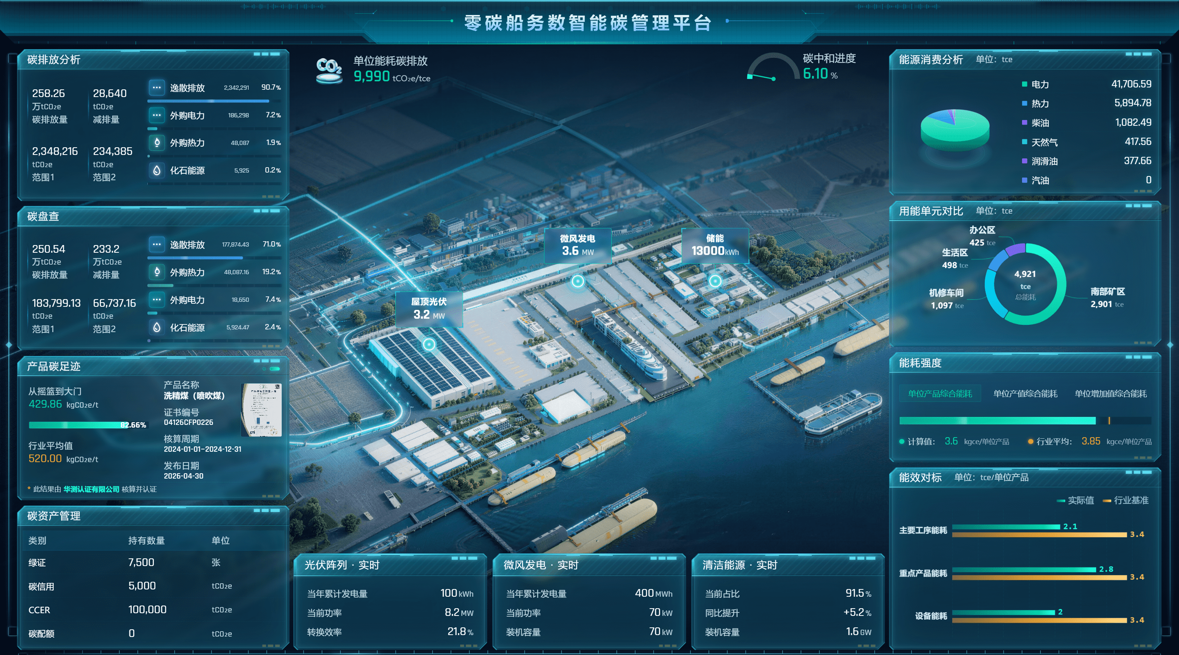Viewport: 1179px width, 655px height.
Task: Click the green dot beside 计算值
Action: 902,441
